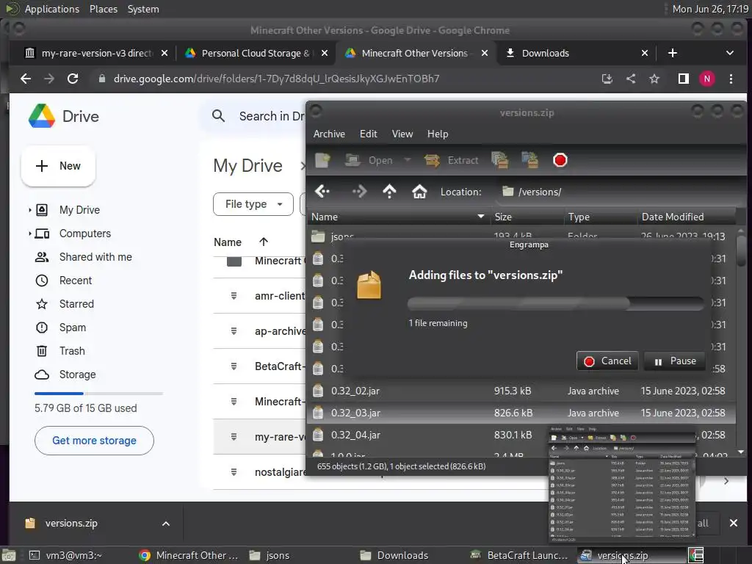Screen dimensions: 752x564
Task: Open My Drive in the Drive sidebar
Action: coord(79,209)
